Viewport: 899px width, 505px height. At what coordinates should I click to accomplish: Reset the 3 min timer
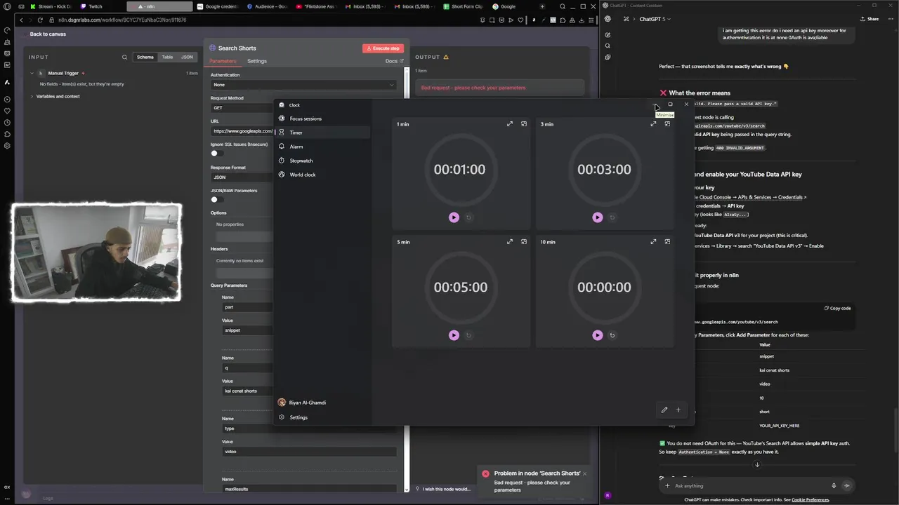[x=612, y=217]
